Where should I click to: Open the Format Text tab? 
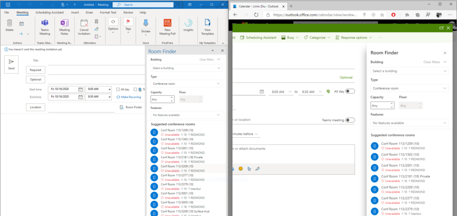108,12
